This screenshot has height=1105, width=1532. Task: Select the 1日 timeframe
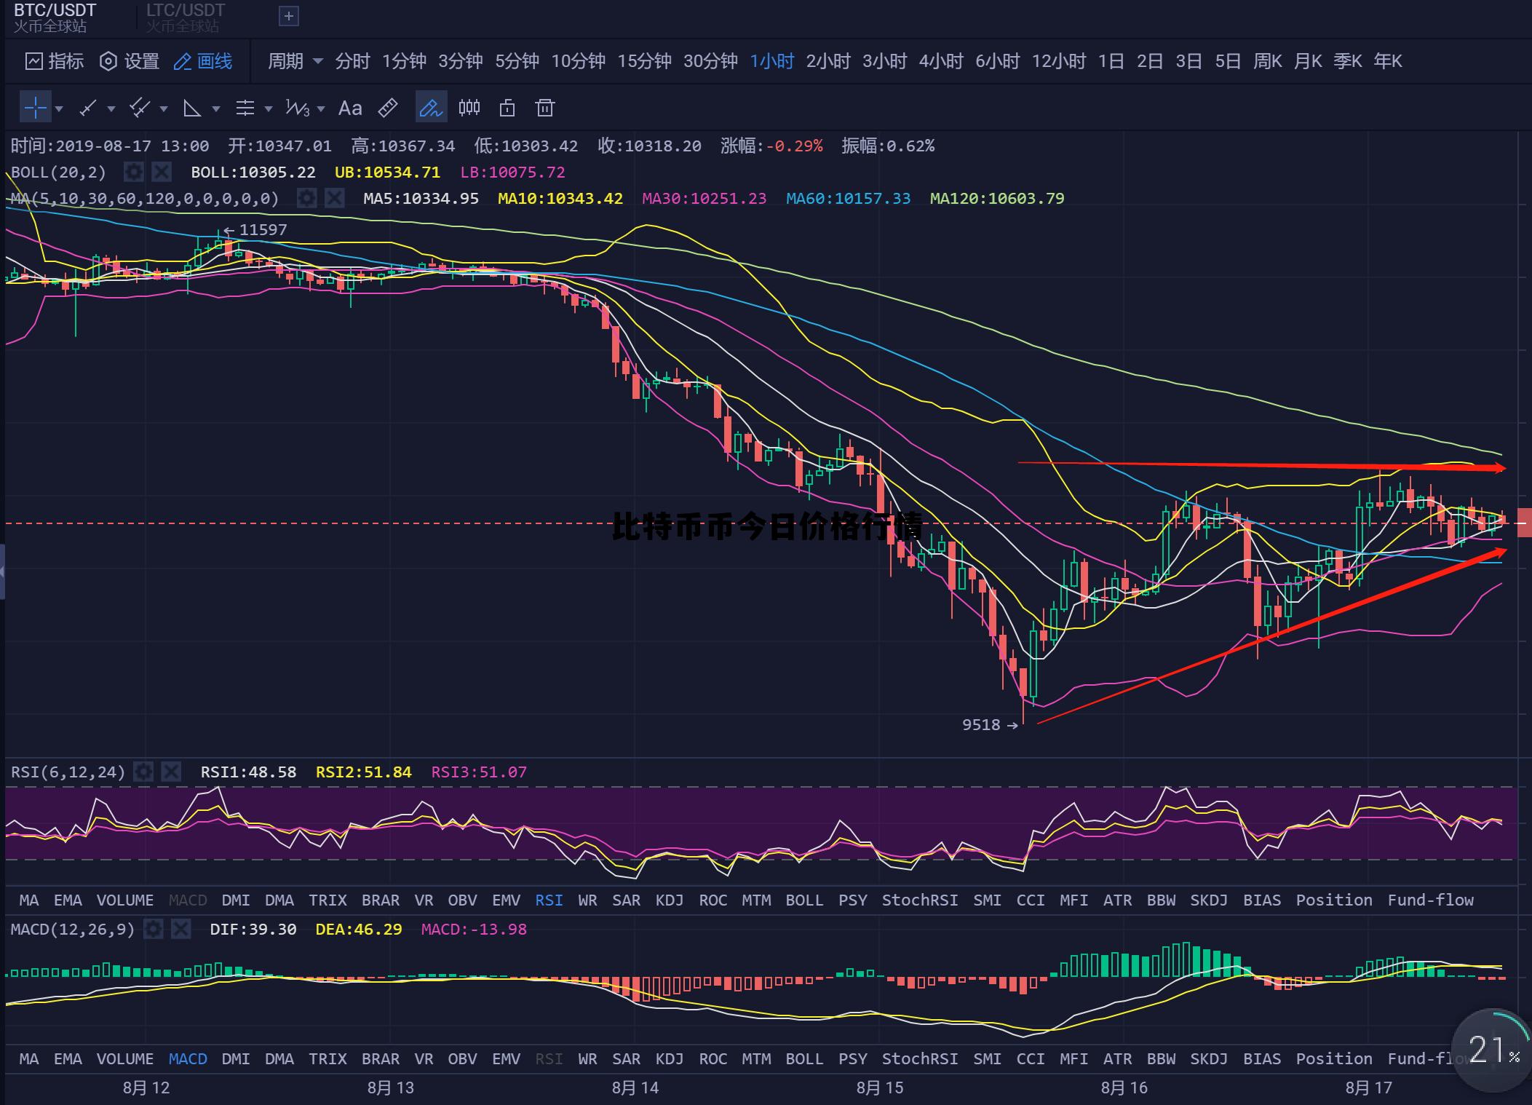(1111, 61)
